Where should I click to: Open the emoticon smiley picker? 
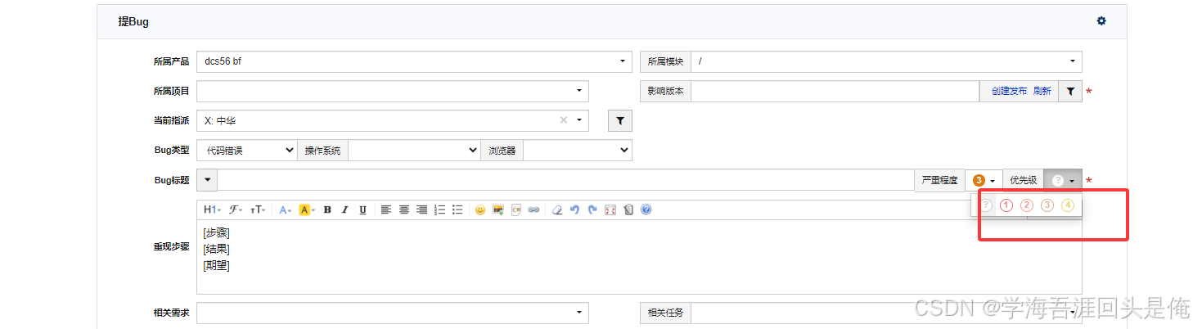(x=480, y=210)
